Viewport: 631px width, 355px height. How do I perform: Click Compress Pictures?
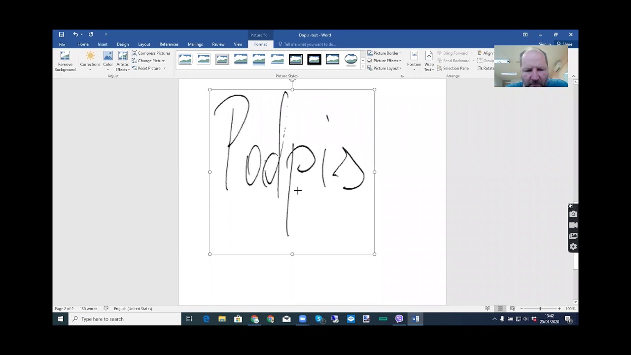tap(151, 53)
